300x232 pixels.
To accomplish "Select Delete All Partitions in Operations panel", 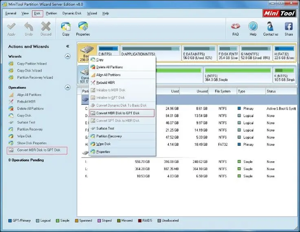I will pyautogui.click(x=31, y=109).
